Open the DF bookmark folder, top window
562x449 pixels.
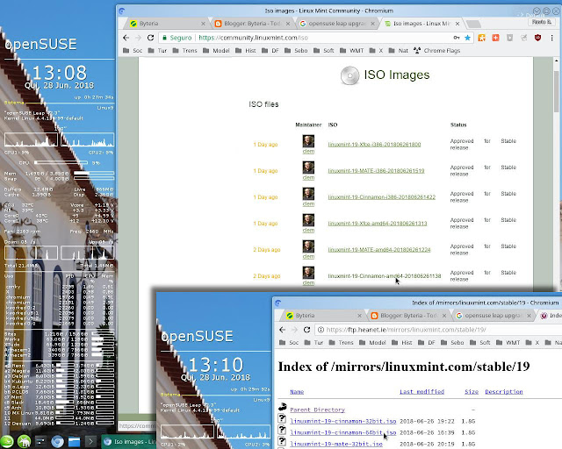click(270, 51)
